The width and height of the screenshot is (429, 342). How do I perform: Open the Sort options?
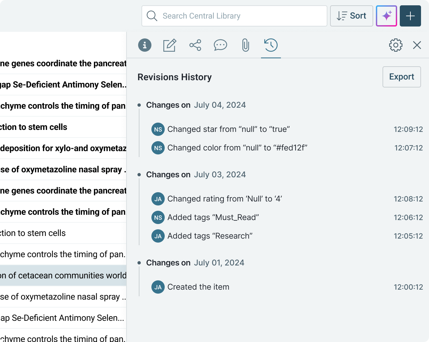(352, 16)
